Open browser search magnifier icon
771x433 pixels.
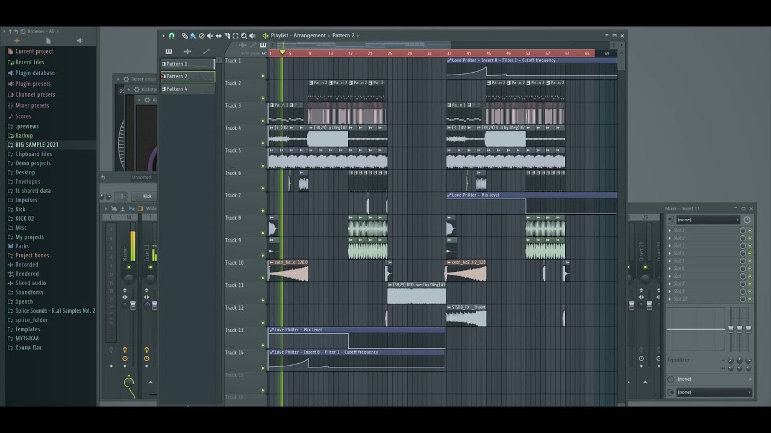click(23, 31)
